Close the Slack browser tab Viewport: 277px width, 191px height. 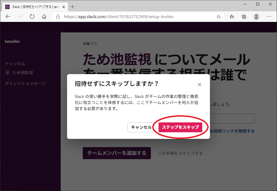click(x=64, y=7)
